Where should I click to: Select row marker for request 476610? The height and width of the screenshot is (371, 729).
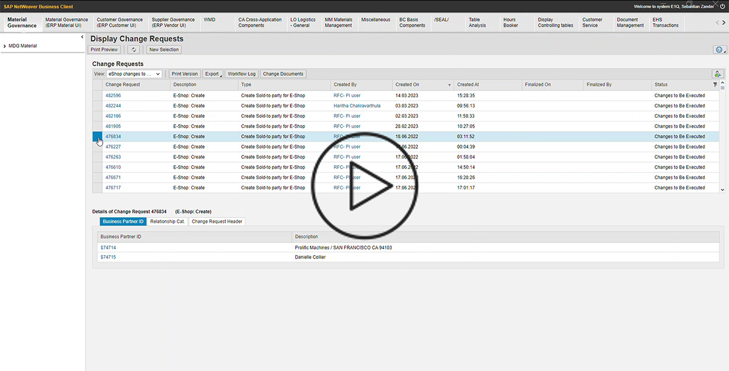click(x=97, y=168)
